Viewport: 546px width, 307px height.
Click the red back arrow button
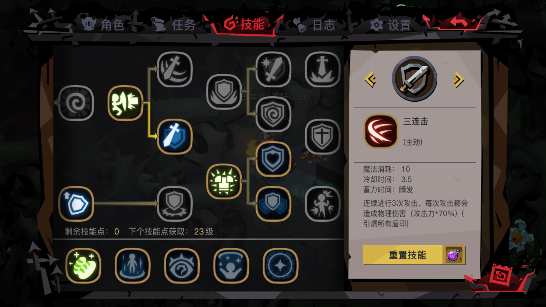pyautogui.click(x=458, y=22)
